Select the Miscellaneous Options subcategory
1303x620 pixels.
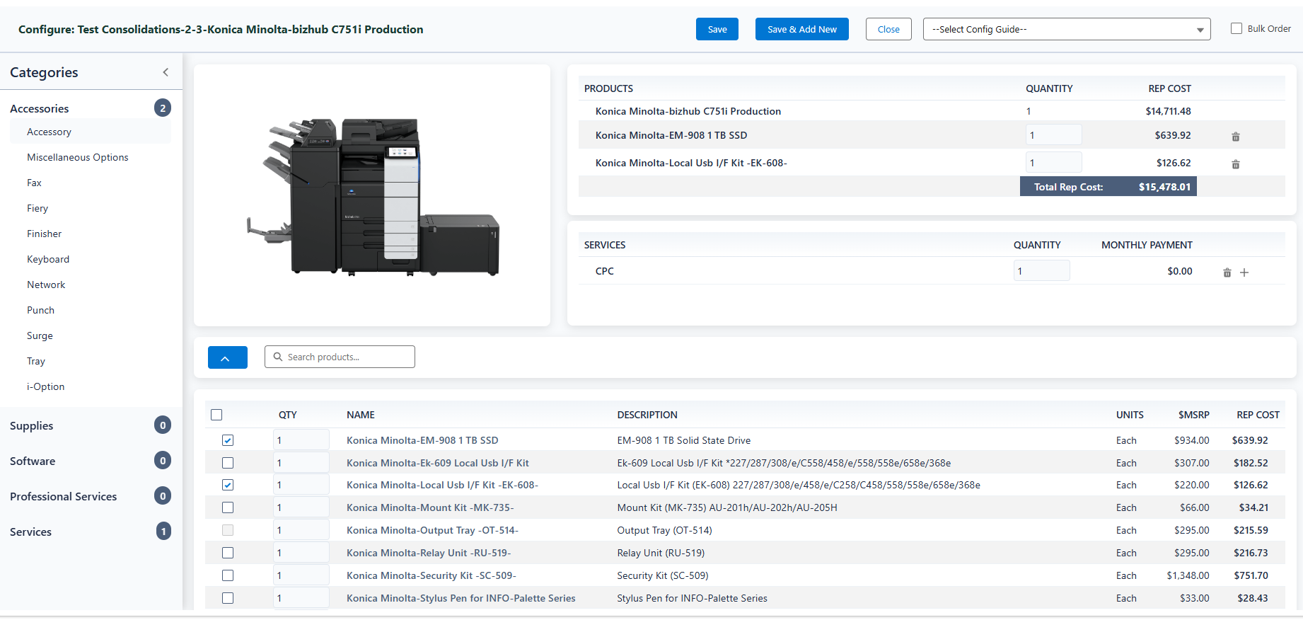point(78,157)
